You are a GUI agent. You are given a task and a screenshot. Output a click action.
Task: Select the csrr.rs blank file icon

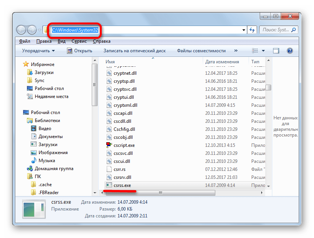pyautogui.click(x=109, y=169)
